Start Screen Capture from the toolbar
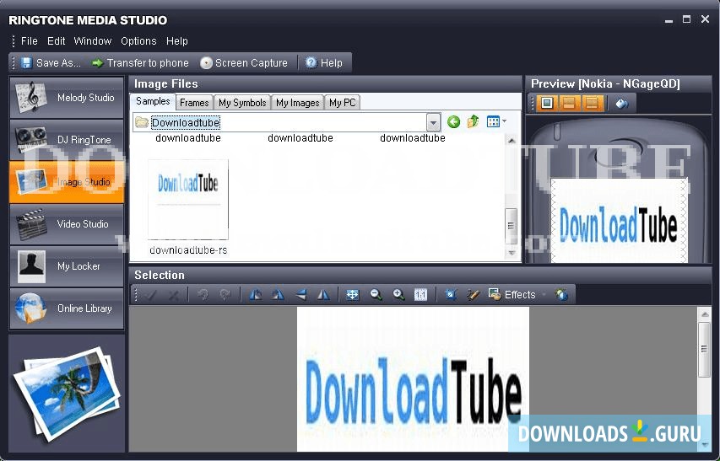Viewport: 720px width, 461px height. [244, 62]
